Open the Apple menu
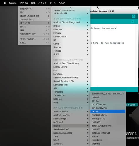 pos(5,3)
